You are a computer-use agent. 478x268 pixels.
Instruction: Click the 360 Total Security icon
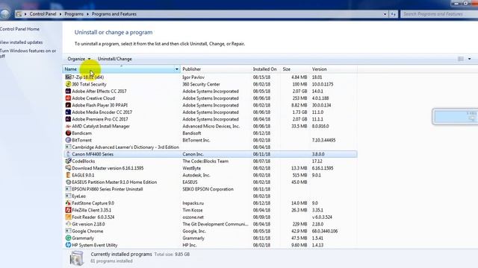(x=68, y=84)
